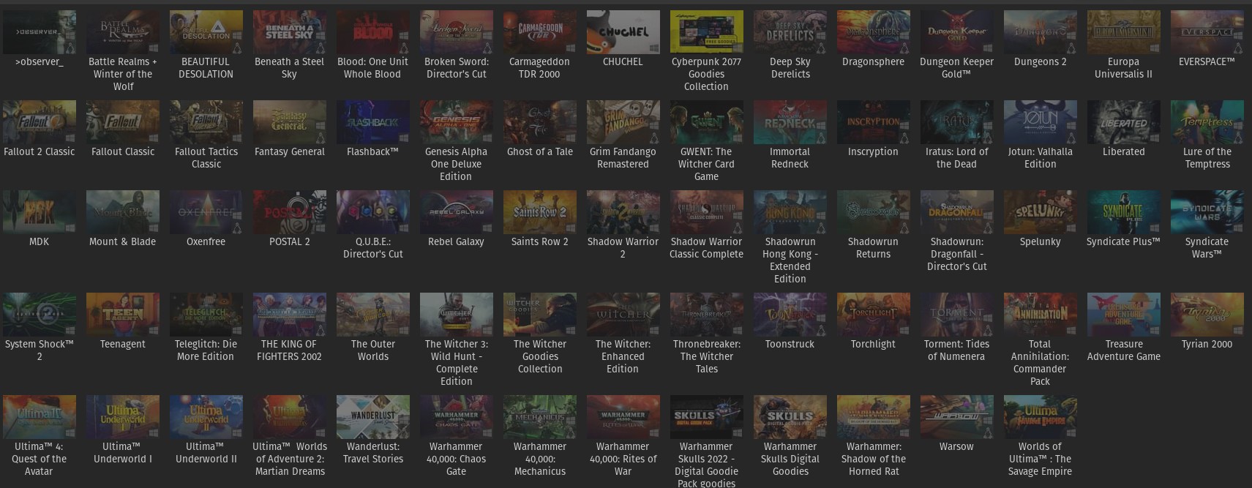
Task: Select the EVERSPACE game thumbnail
Action: pos(1207,32)
